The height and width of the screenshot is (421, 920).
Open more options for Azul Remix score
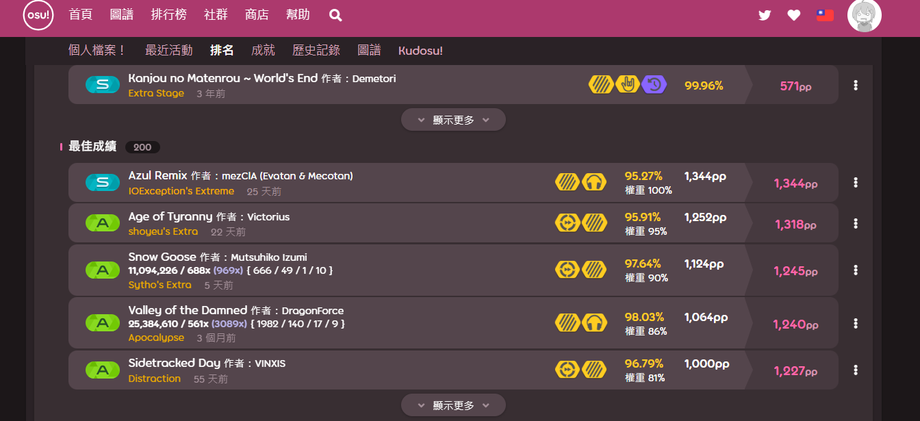[x=856, y=182]
